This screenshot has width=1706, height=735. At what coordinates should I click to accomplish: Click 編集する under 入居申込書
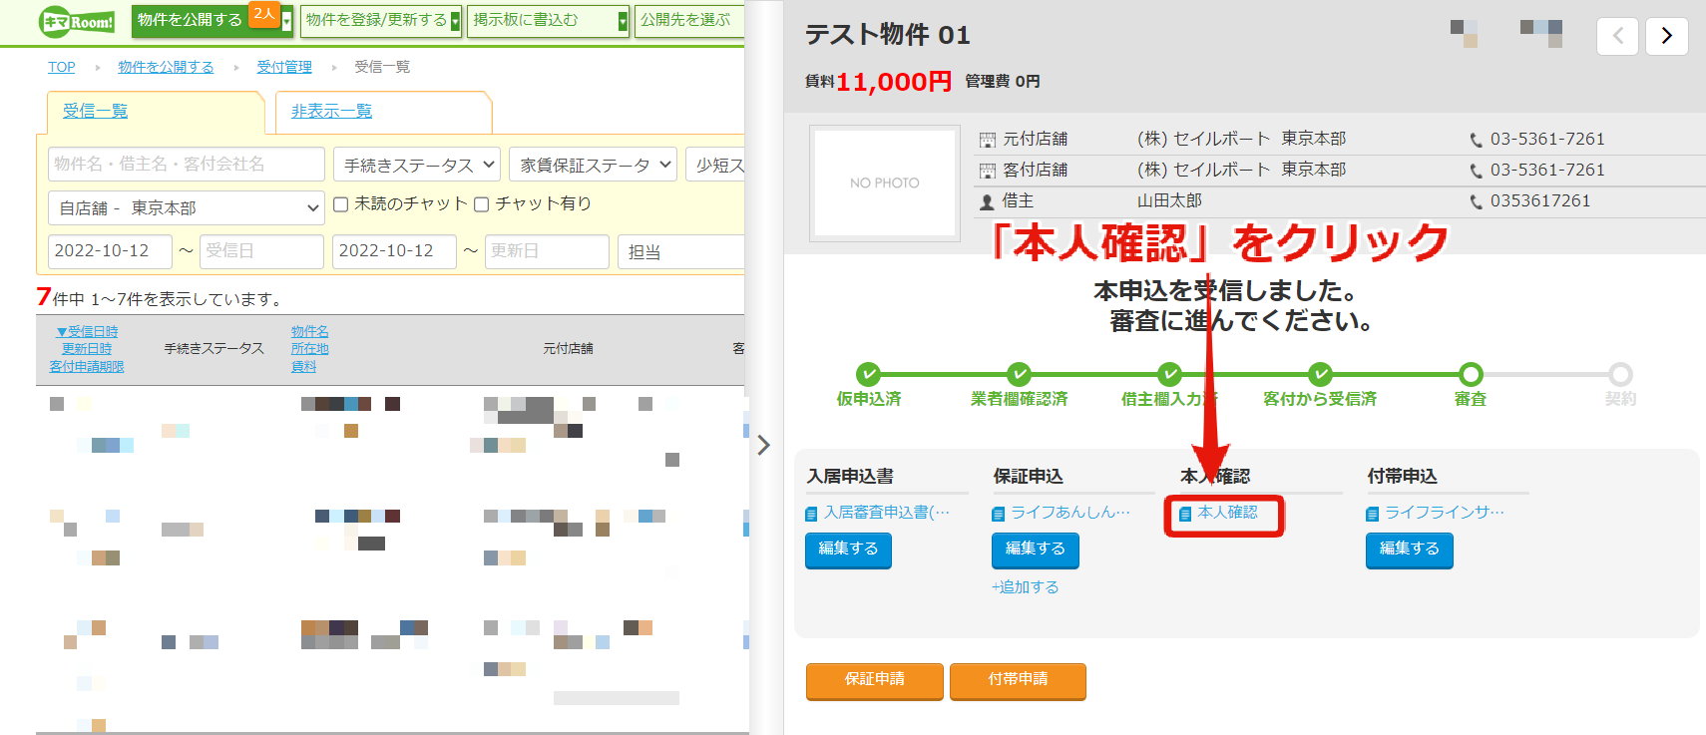click(848, 550)
